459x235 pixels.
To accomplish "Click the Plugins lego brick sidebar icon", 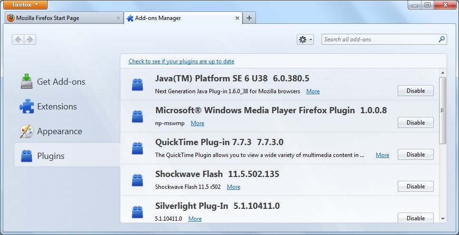I will [27, 156].
